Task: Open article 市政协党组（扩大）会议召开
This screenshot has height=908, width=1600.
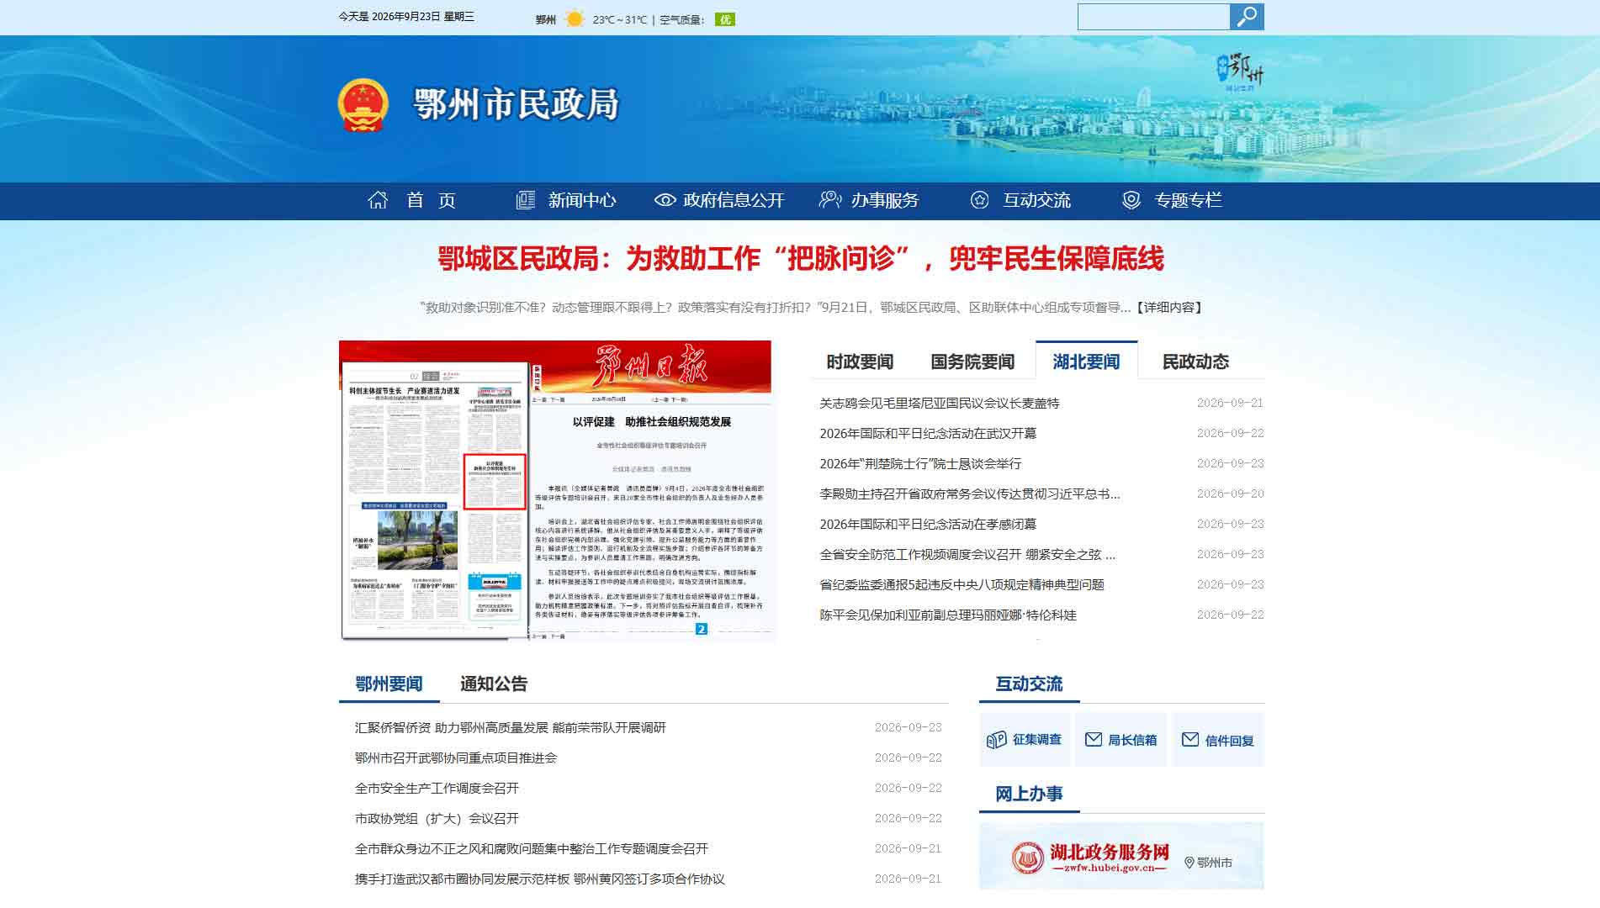Action: 437,819
